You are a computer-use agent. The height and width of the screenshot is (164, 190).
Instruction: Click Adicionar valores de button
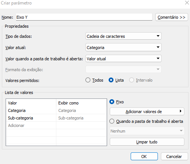tap(147, 112)
